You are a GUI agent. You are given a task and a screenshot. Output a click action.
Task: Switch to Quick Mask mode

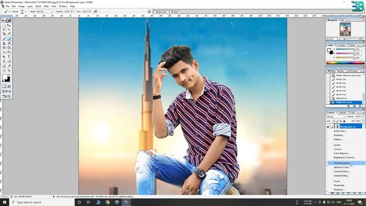coord(9,86)
